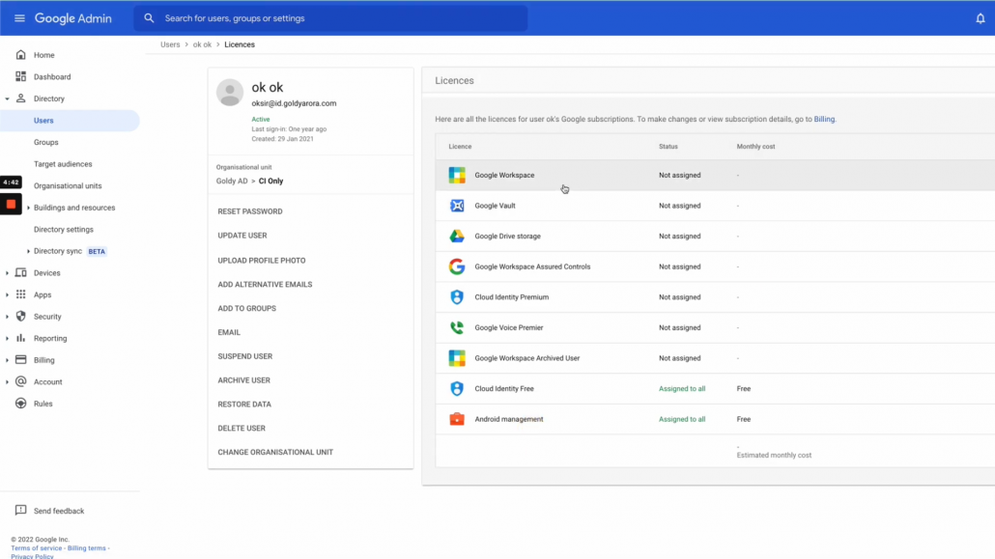Click RESET PASSWORD action
Viewport: 995px width, 559px height.
[250, 211]
